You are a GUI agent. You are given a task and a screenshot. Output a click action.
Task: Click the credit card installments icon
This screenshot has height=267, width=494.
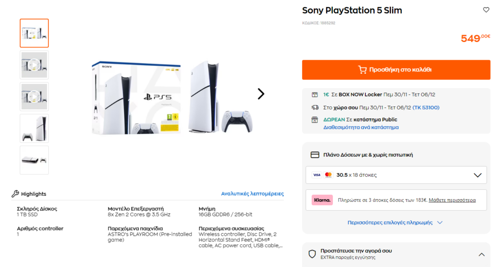[x=315, y=155]
